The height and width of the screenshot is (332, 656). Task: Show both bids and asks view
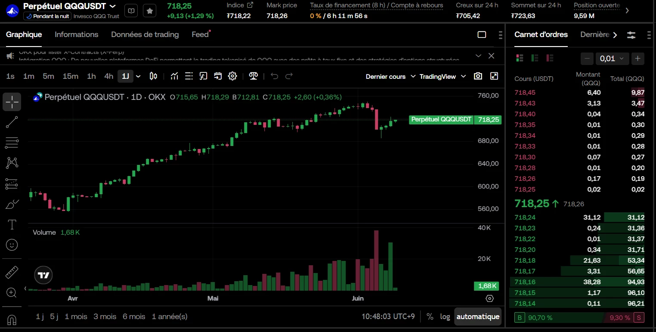pos(520,58)
